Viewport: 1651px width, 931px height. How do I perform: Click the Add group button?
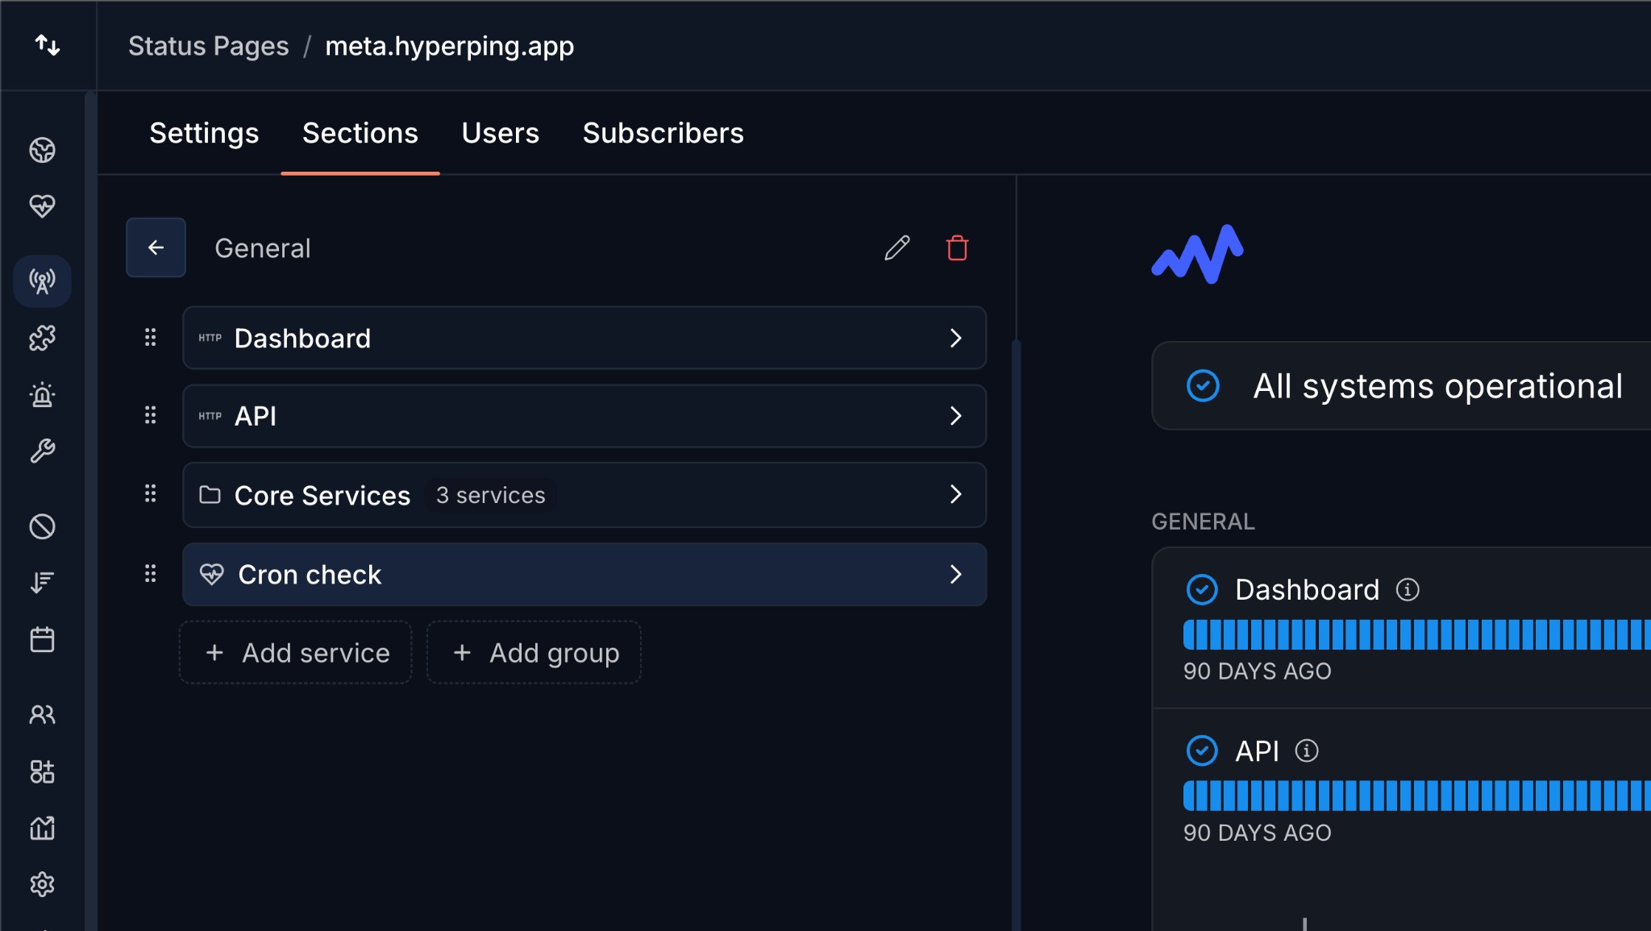534,653
